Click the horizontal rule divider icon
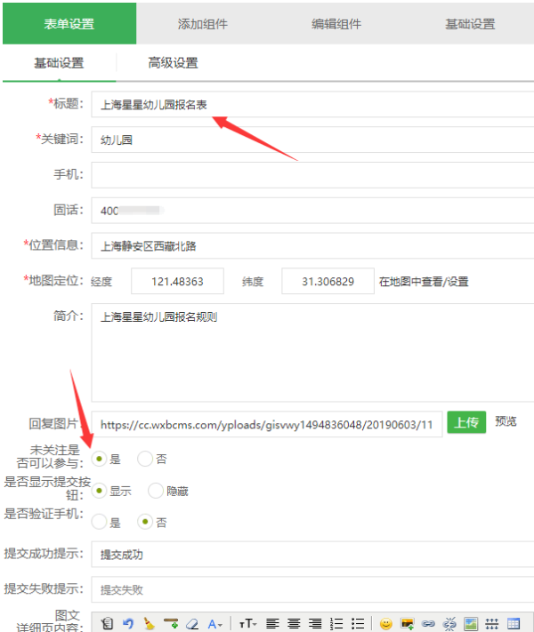 [491, 624]
